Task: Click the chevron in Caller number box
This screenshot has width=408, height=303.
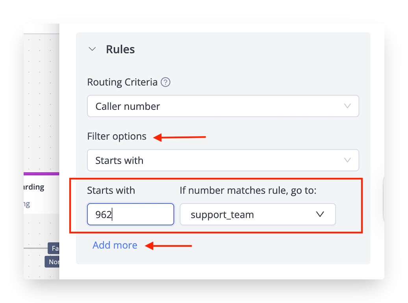Action: tap(347, 106)
